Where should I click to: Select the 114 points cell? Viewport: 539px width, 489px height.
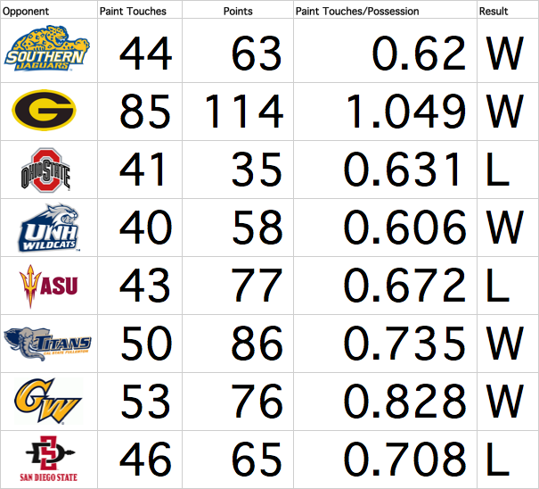tap(244, 112)
